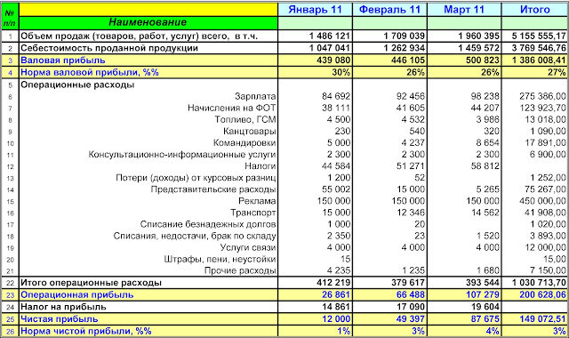
Task: Select the Итого column header
Action: pos(535,10)
